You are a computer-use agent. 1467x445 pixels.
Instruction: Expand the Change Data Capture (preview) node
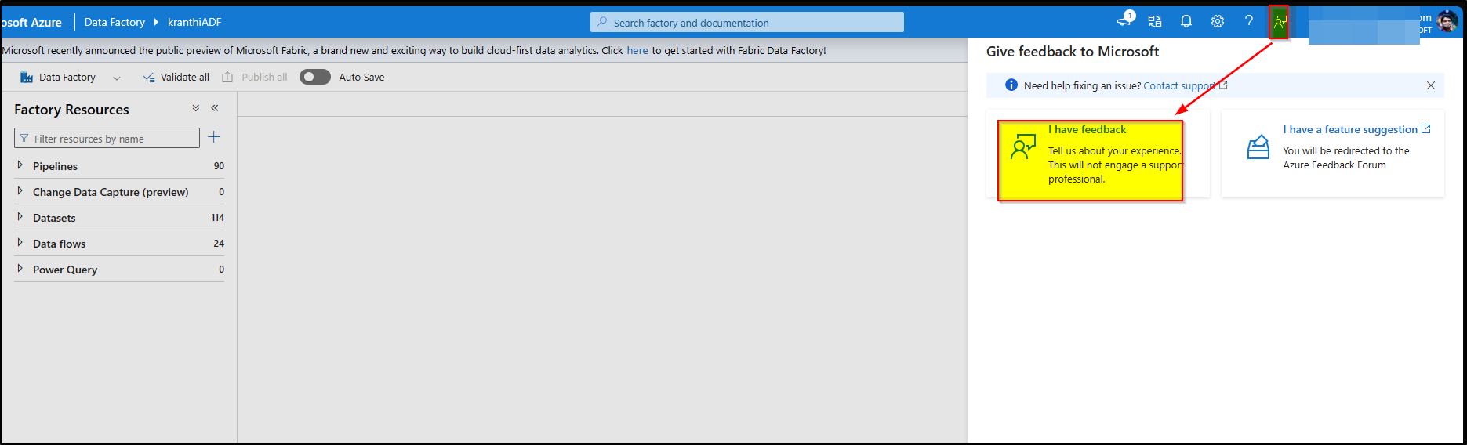coord(20,191)
